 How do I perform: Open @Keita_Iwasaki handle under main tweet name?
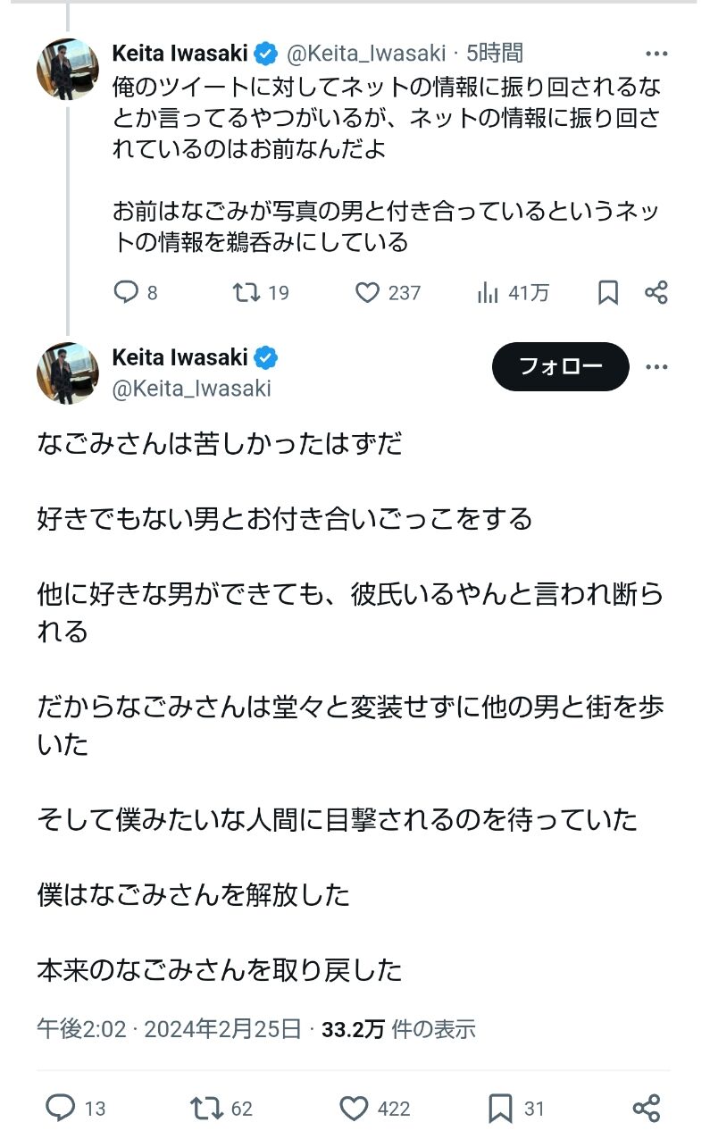(x=191, y=389)
